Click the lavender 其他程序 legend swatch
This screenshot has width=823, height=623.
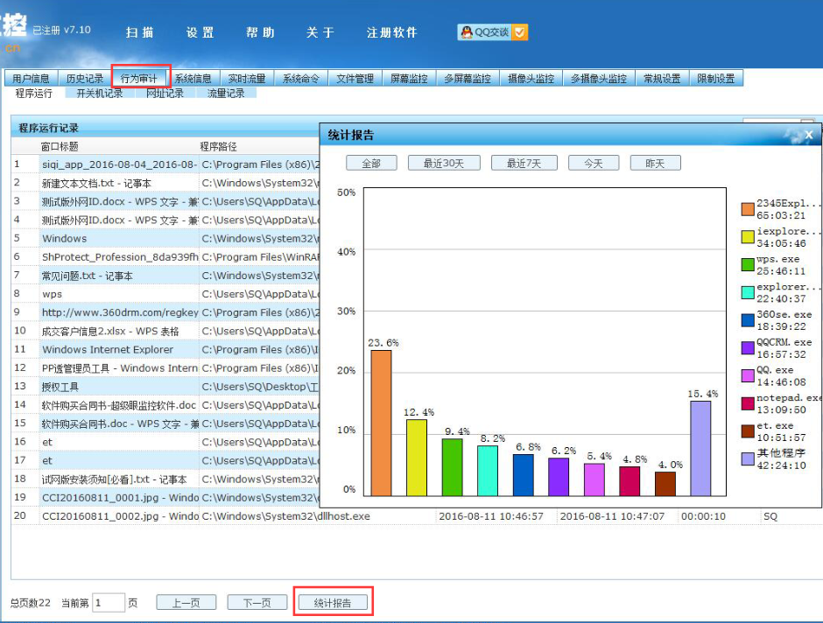[748, 459]
